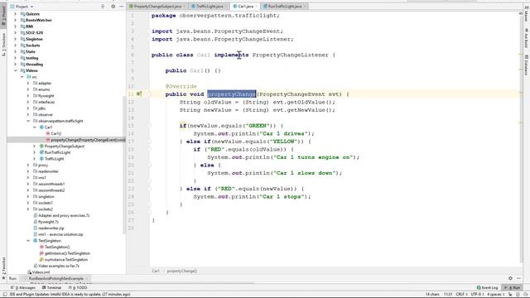Open the Ant Build tool window

(x=527, y=39)
